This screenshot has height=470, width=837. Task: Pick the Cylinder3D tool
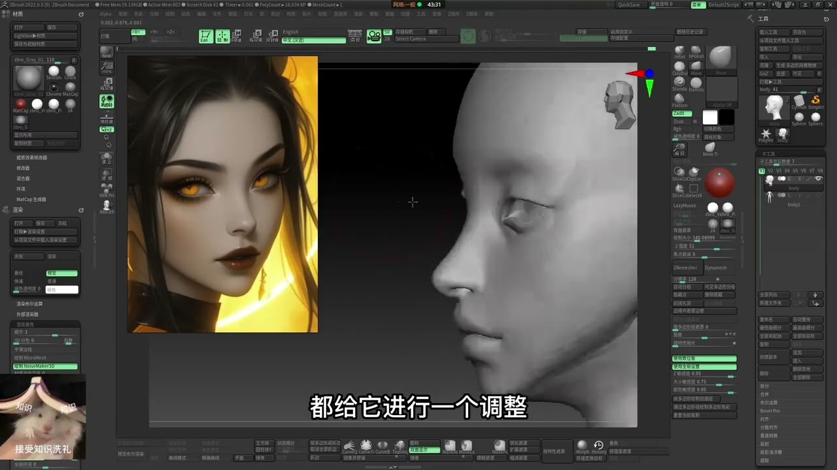799,102
